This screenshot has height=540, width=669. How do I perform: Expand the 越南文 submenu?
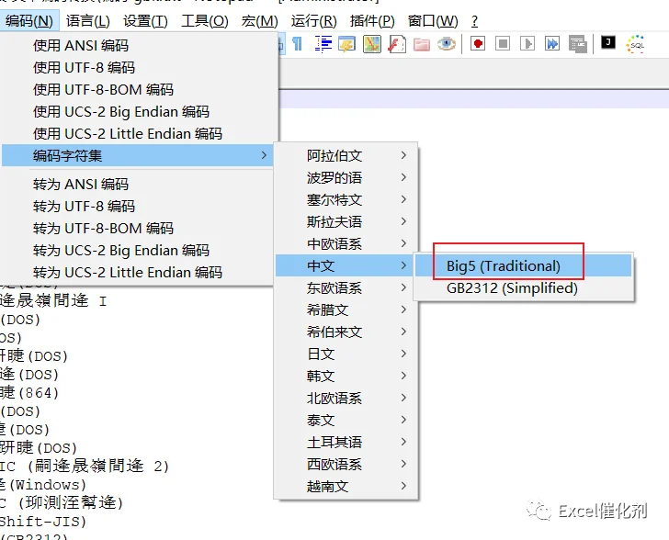[346, 486]
